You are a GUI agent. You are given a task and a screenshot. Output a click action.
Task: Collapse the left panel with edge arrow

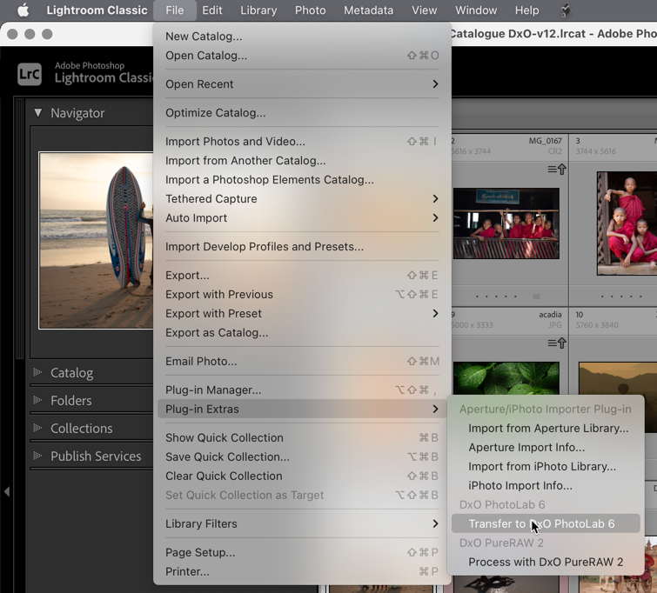[7, 491]
